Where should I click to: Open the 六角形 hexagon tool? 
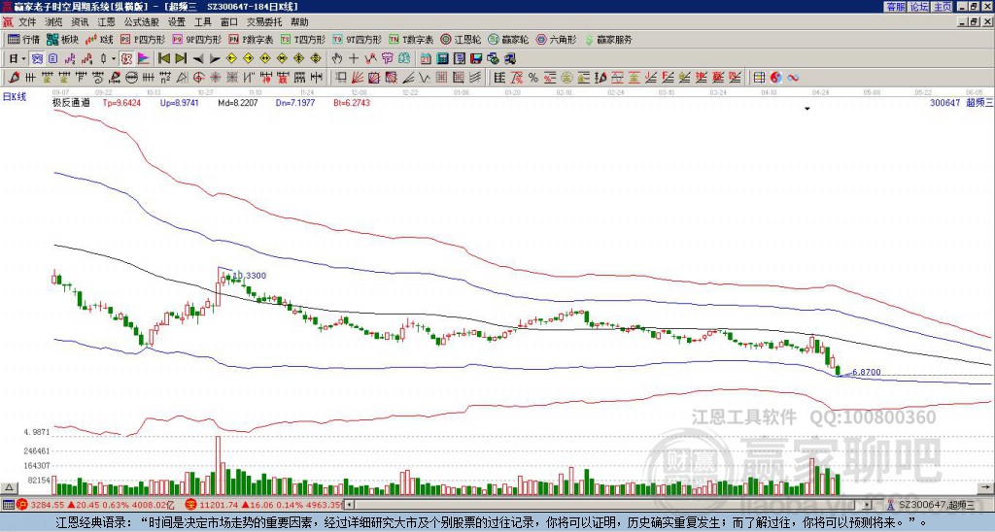557,39
